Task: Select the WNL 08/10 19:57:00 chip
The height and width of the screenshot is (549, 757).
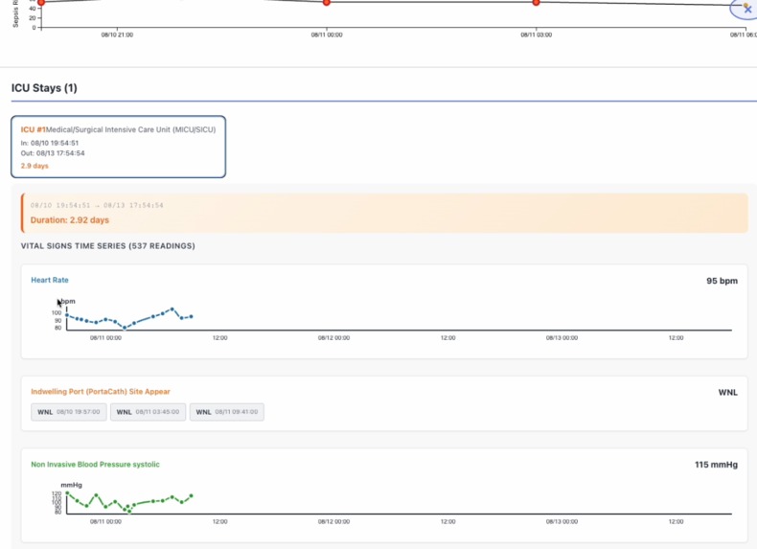Action: pyautogui.click(x=69, y=412)
